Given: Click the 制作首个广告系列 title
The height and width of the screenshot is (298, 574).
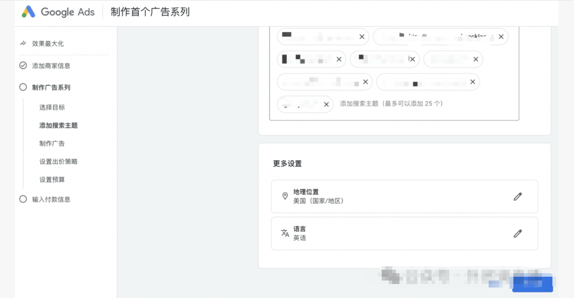Looking at the screenshot, I should (150, 12).
